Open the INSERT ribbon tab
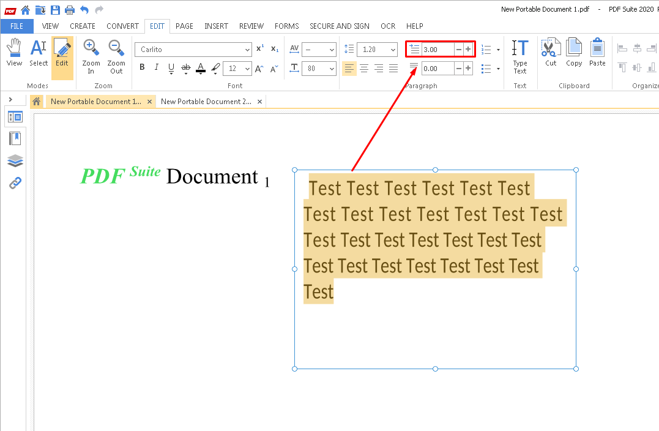The image size is (659, 431). pos(217,26)
